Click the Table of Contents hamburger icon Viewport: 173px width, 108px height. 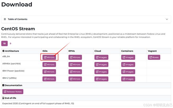(x=5, y=19)
